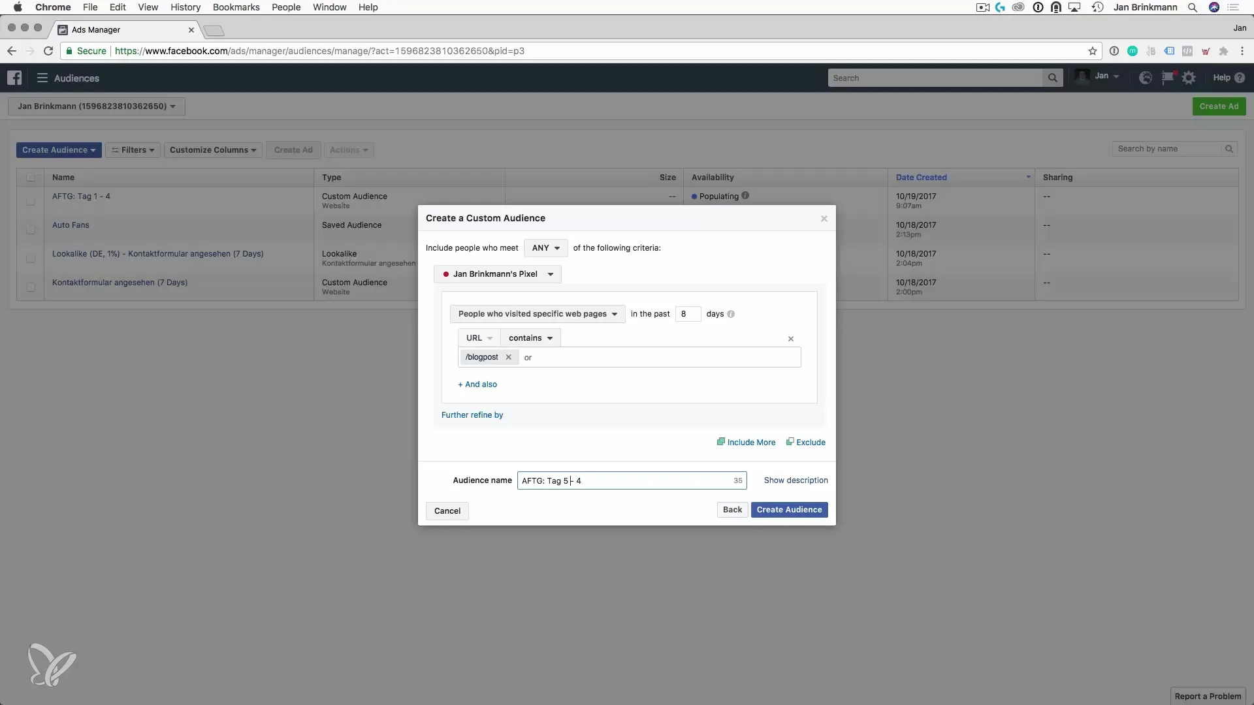Open the Edit menu
1254x705 pixels.
pos(118,7)
